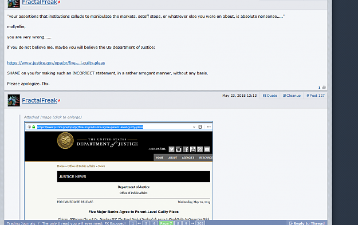Click JUSTICE NEWS banner heading
The height and width of the screenshot is (225, 358).
pyautogui.click(x=72, y=177)
